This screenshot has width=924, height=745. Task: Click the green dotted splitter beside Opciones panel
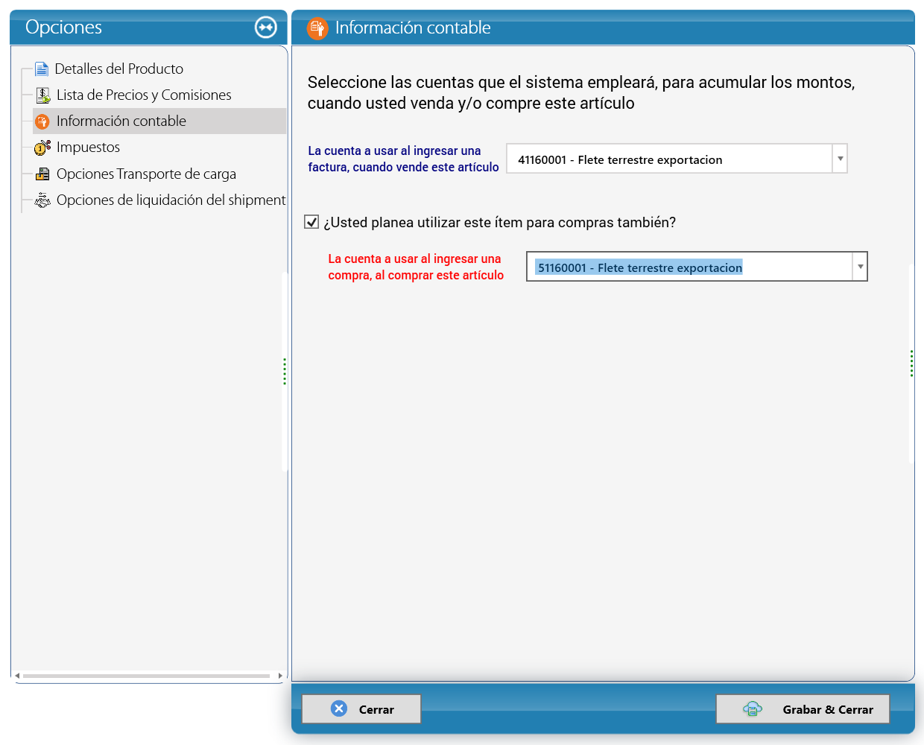coord(285,371)
